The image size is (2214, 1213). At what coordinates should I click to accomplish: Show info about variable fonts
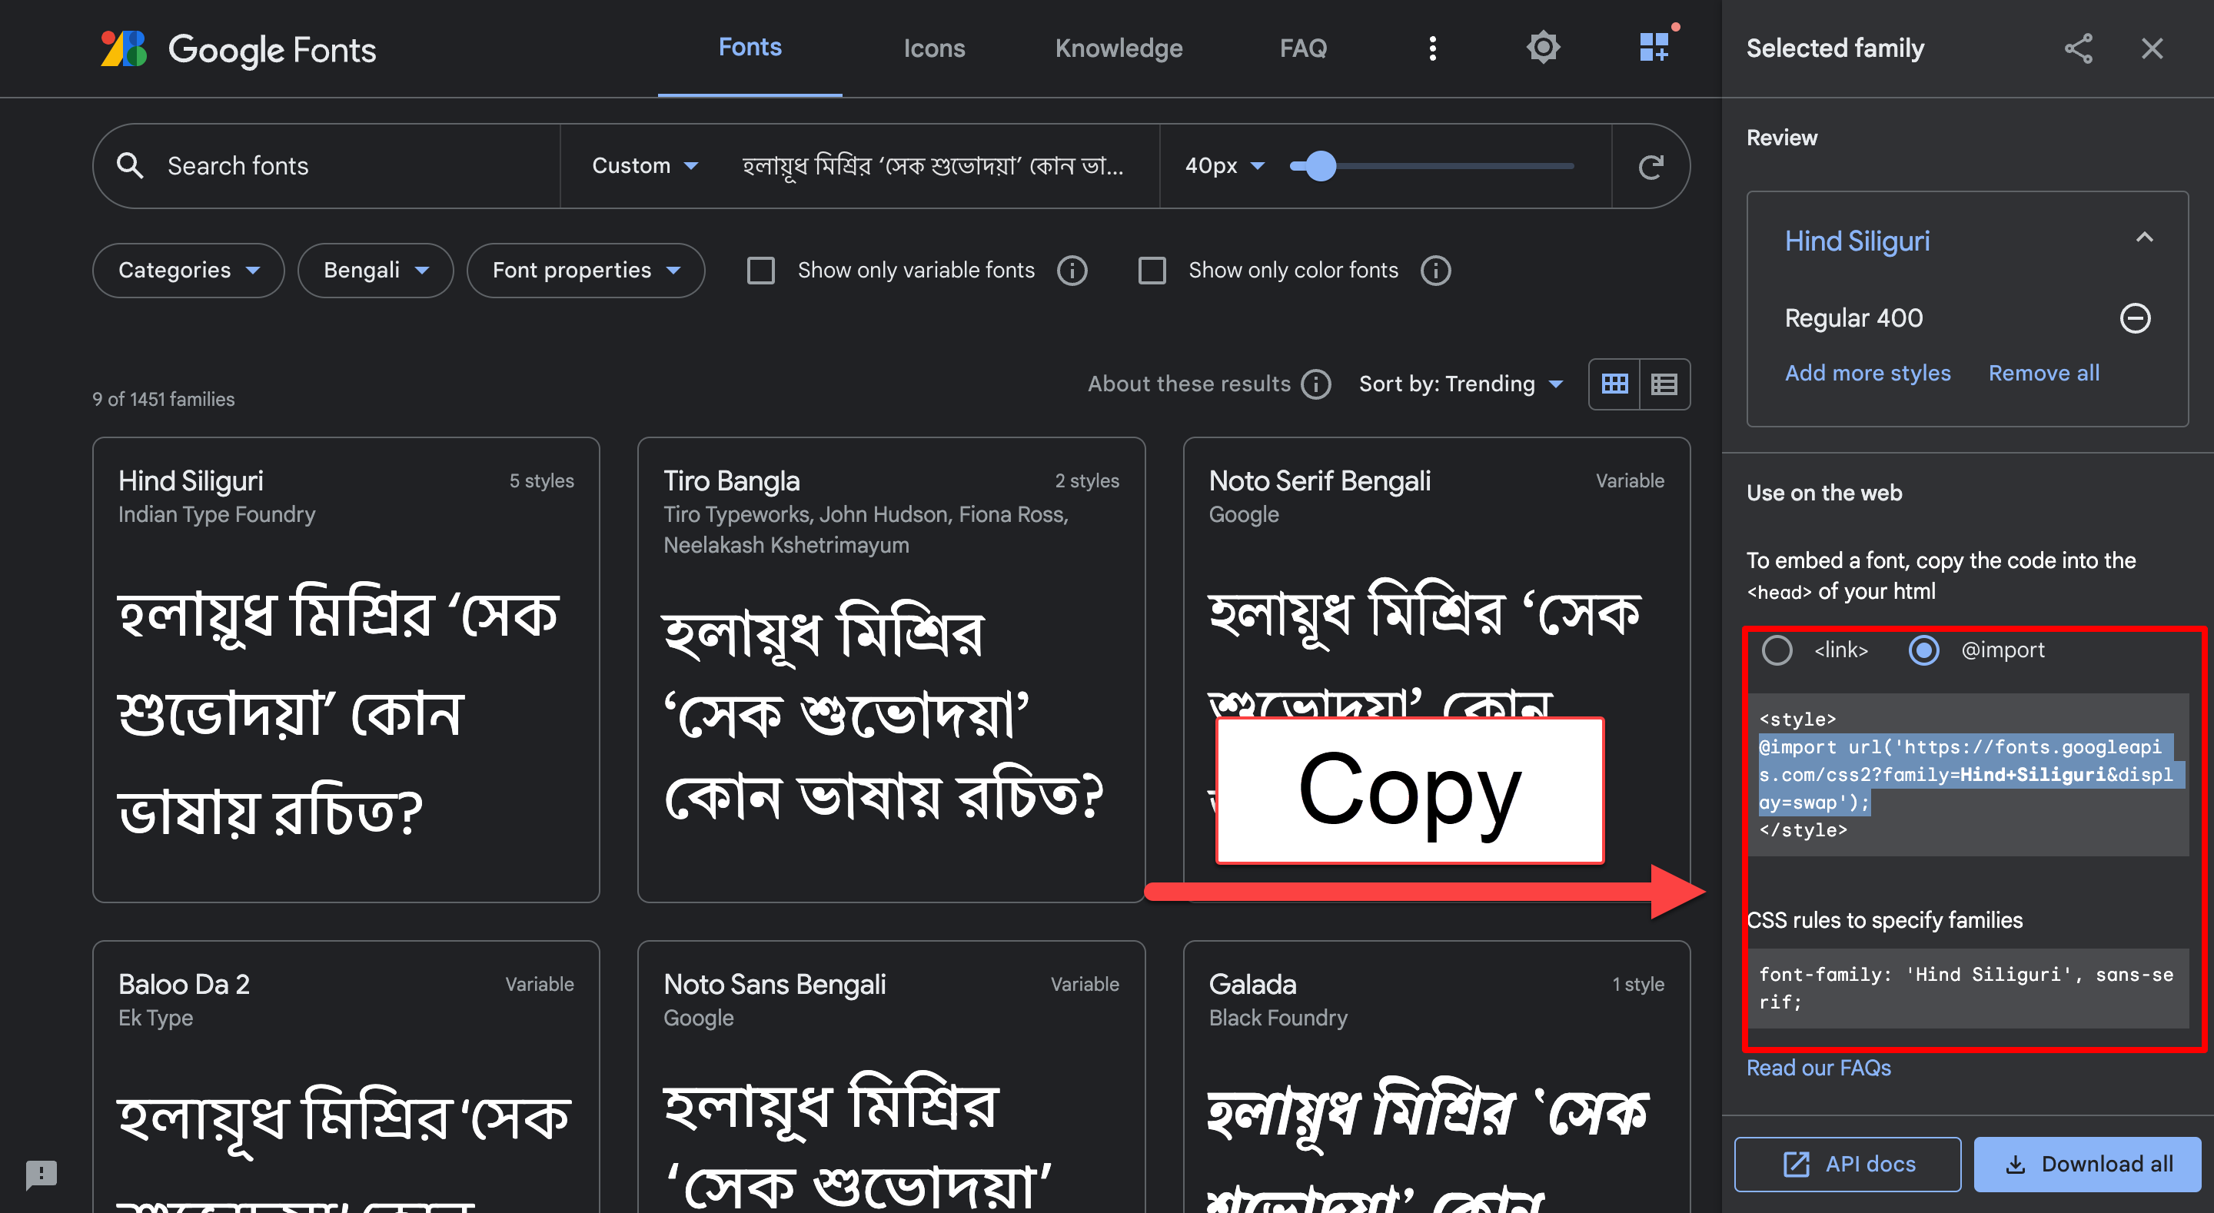click(x=1072, y=270)
